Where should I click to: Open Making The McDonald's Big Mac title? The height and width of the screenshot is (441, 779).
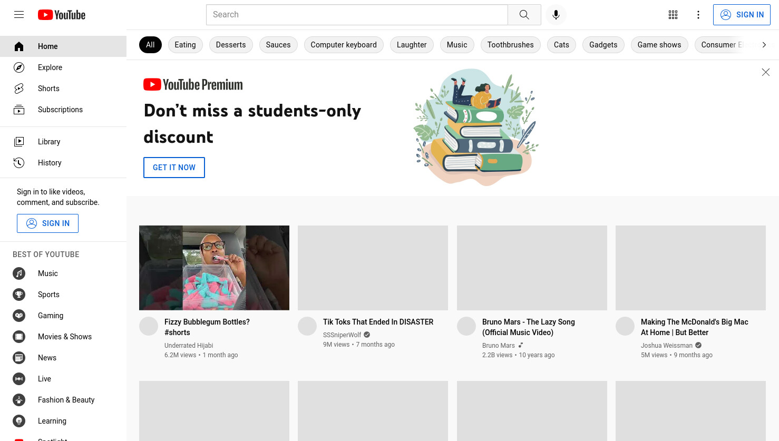pyautogui.click(x=694, y=327)
